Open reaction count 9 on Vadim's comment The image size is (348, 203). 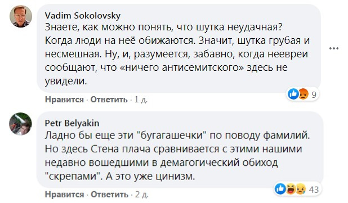tap(314, 94)
